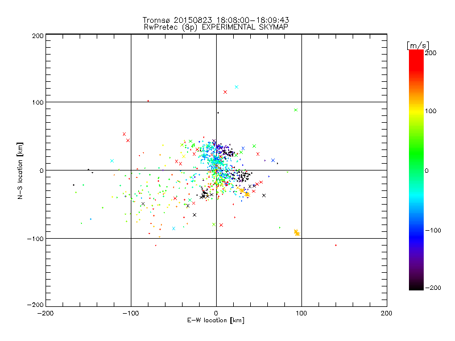This screenshot has height=341, width=455.
Task: Select the red X marker near top center
Action: [225, 92]
